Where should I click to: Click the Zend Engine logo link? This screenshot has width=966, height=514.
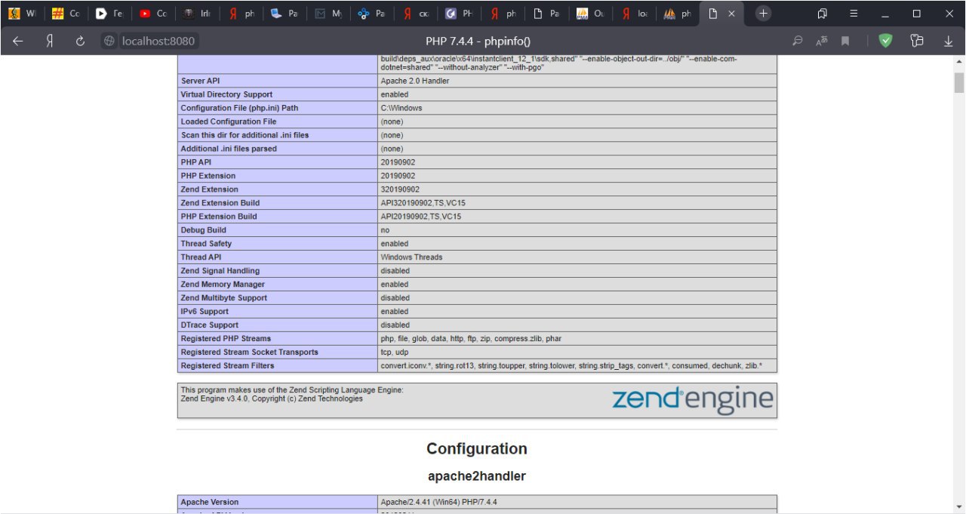coord(692,400)
